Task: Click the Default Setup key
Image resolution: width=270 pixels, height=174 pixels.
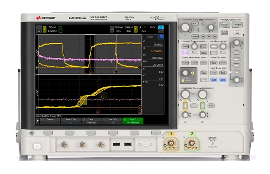Action: (224, 32)
